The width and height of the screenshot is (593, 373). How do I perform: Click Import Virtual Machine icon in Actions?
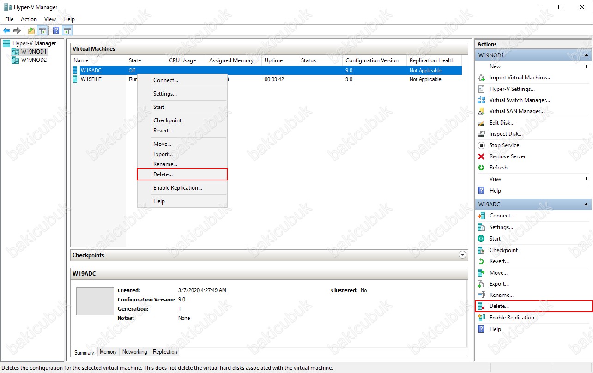(x=481, y=78)
